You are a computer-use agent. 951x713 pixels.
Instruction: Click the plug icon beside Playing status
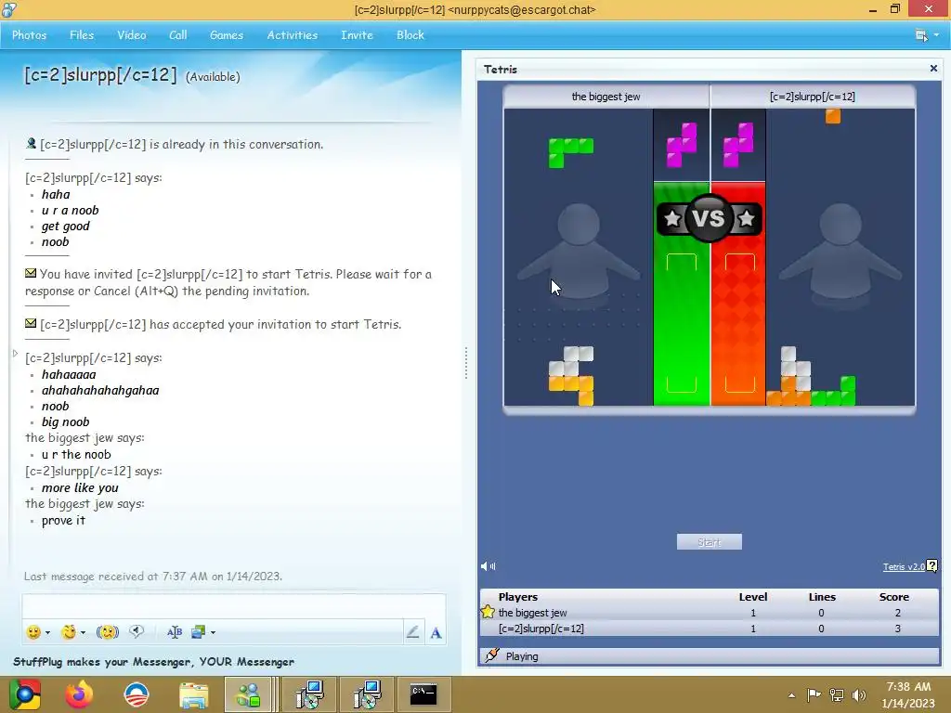point(492,655)
